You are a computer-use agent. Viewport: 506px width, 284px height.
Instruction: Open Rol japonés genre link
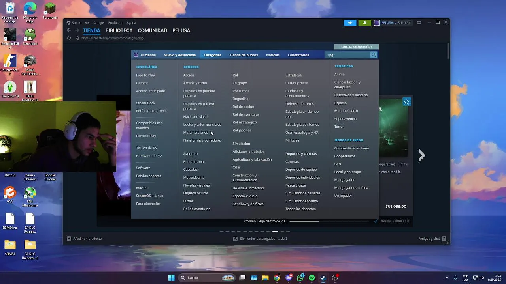(242, 130)
